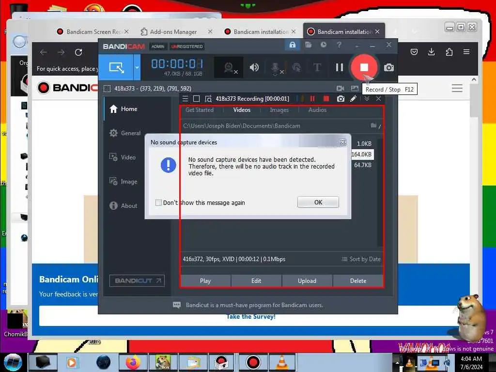Open Video settings in the sidebar
This screenshot has height=372, width=496.
coord(123,157)
